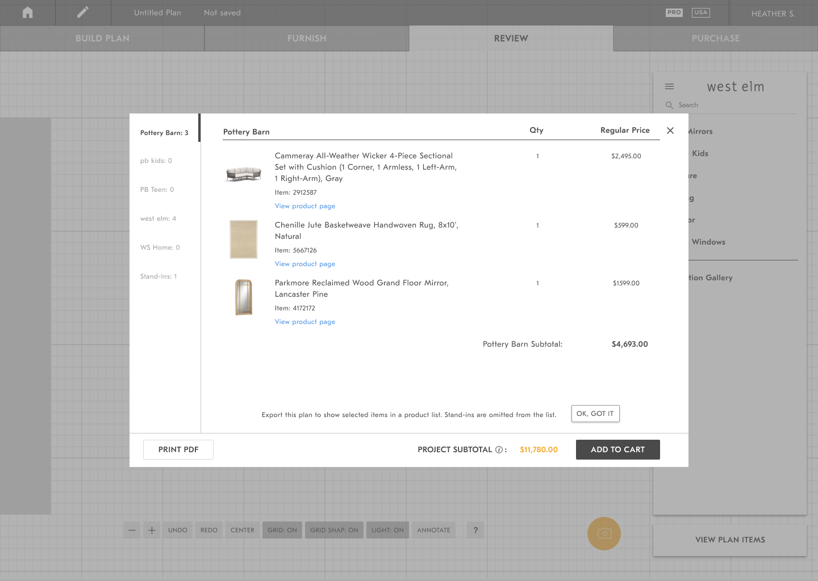
Task: Click the Parkmore floor mirror thumbnail
Action: (x=244, y=297)
